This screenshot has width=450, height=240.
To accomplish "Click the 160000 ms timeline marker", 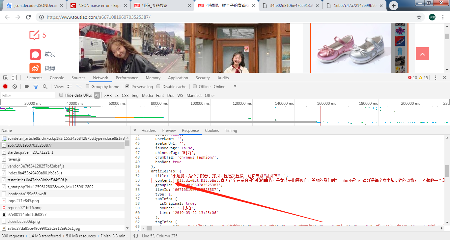I will point(326,103).
